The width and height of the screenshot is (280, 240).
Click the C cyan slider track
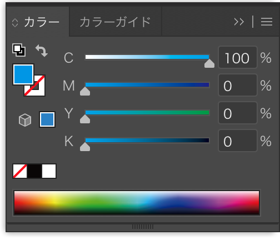click(x=147, y=57)
